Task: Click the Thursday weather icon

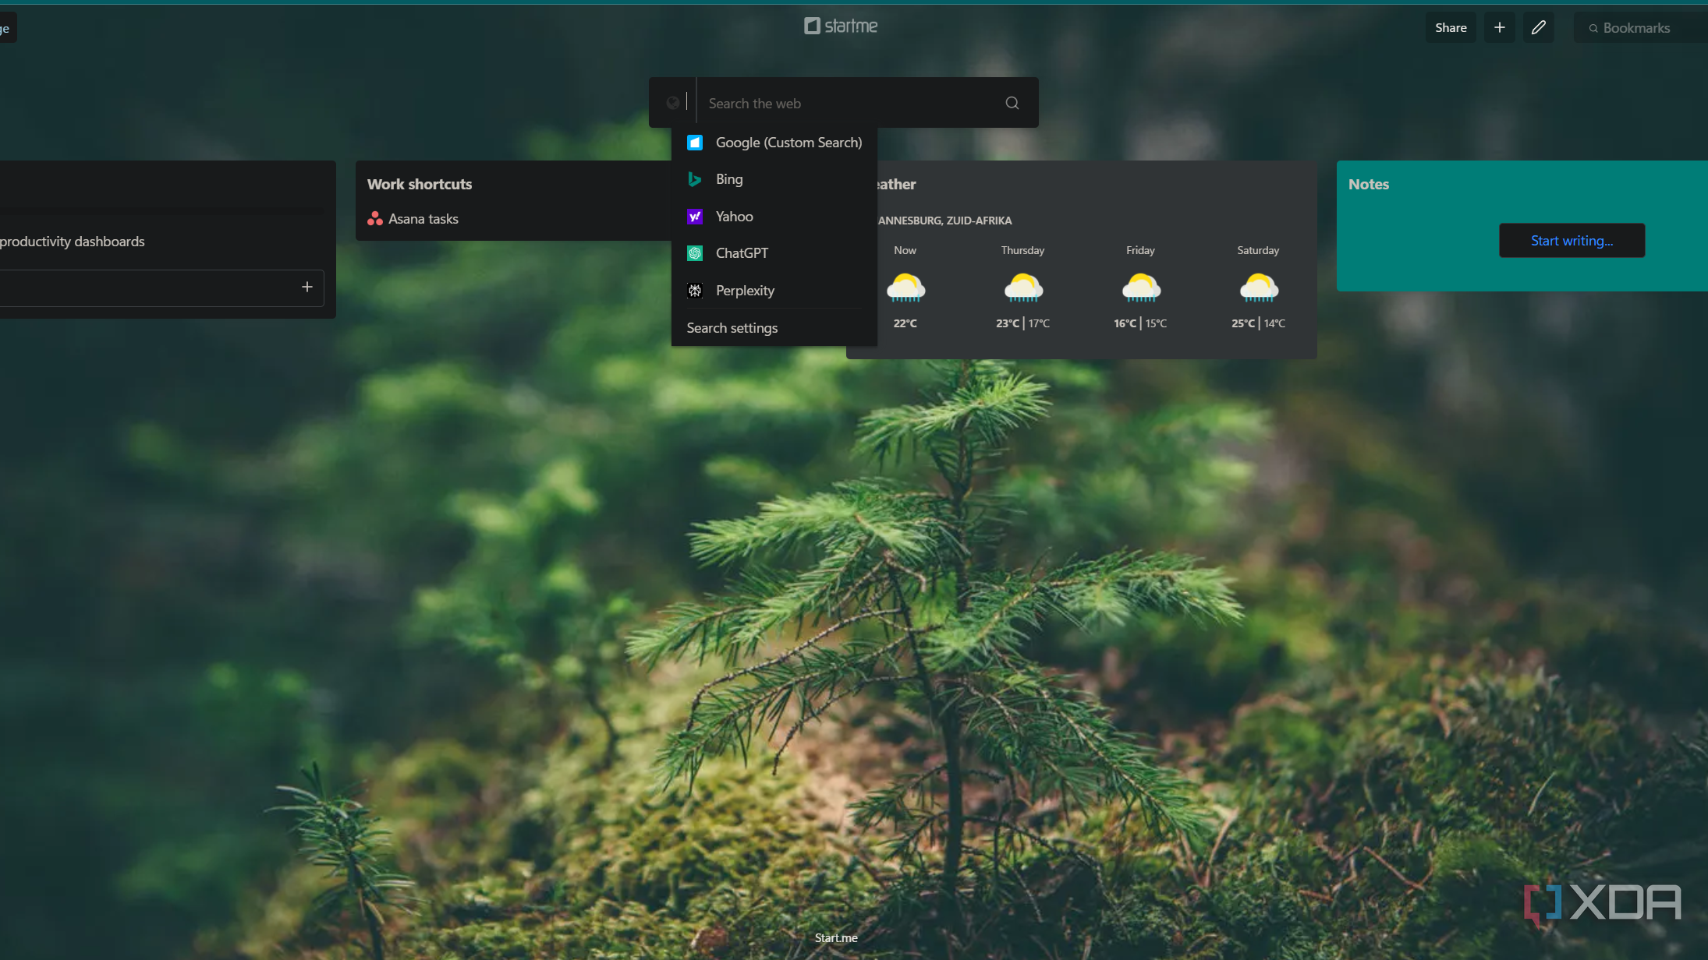Action: [x=1023, y=288]
